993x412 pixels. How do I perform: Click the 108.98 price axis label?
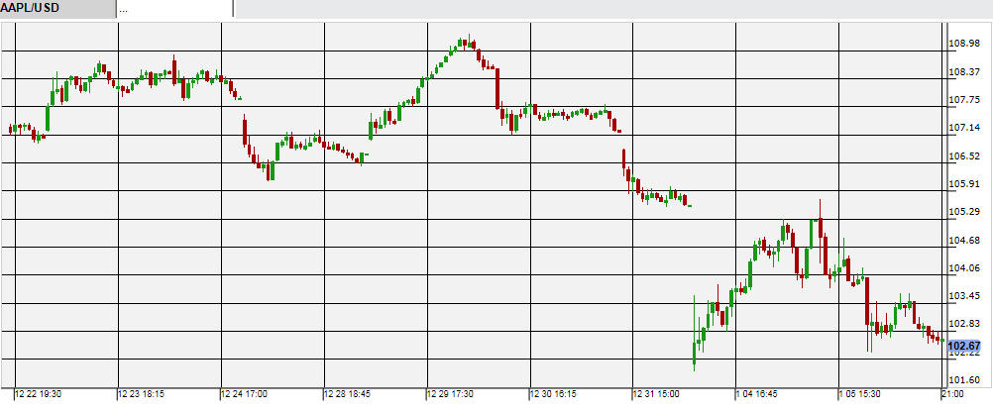965,44
